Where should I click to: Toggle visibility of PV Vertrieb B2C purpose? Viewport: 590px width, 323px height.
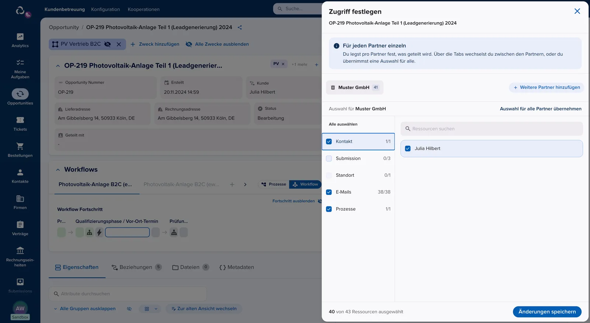(x=108, y=44)
